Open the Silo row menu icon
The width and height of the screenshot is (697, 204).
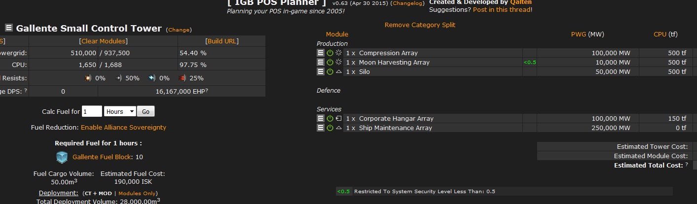pyautogui.click(x=321, y=71)
